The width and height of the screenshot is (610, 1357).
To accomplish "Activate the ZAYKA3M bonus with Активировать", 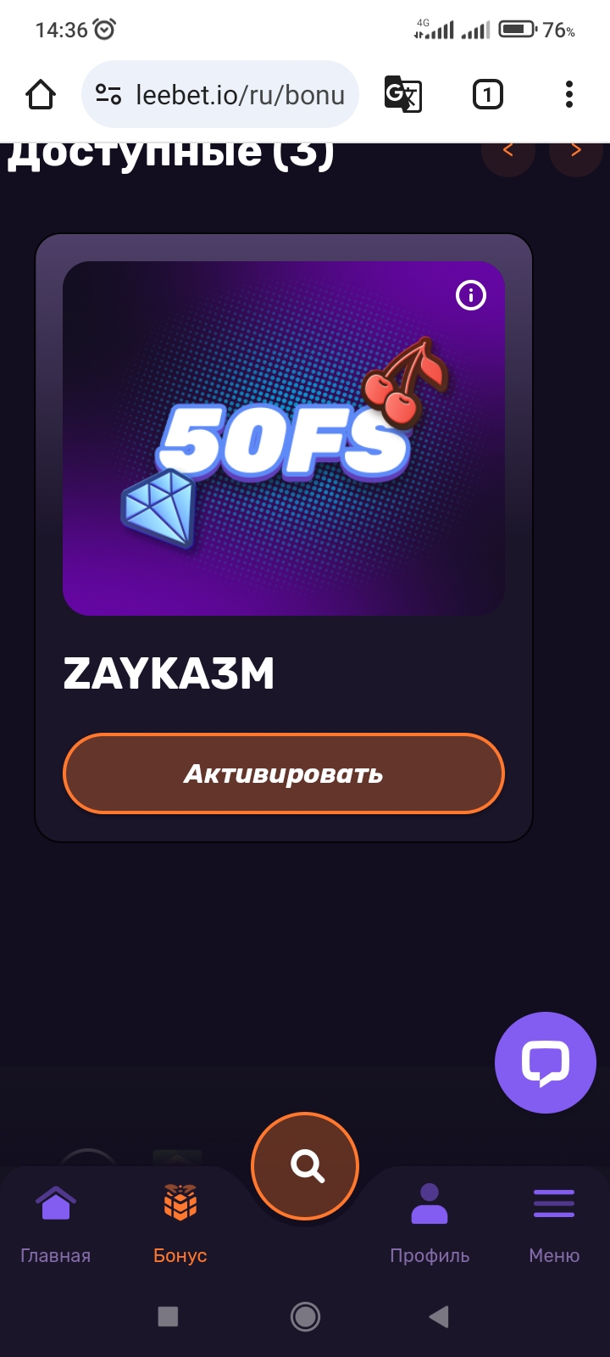I will pos(284,773).
